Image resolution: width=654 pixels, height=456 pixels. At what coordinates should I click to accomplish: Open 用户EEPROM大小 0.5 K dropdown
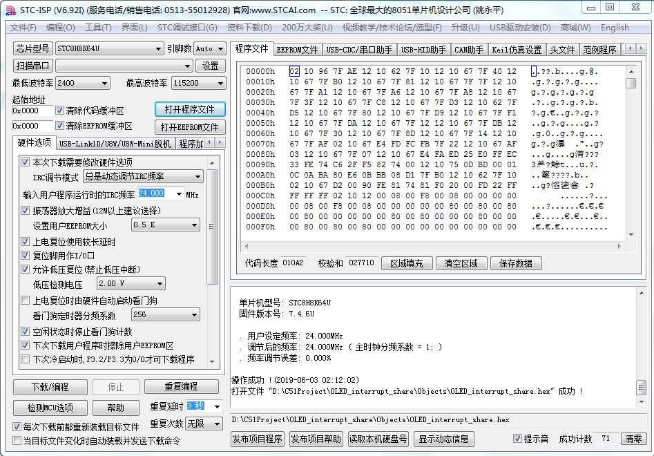pyautogui.click(x=166, y=225)
